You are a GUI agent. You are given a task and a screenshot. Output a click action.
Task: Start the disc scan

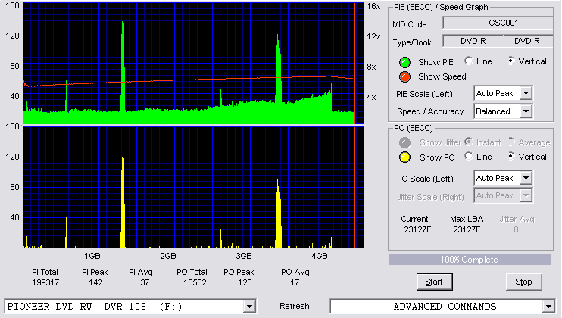(x=435, y=282)
